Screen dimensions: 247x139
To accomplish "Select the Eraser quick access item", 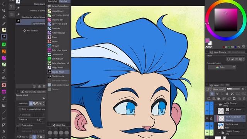I will pyautogui.click(x=58, y=37).
